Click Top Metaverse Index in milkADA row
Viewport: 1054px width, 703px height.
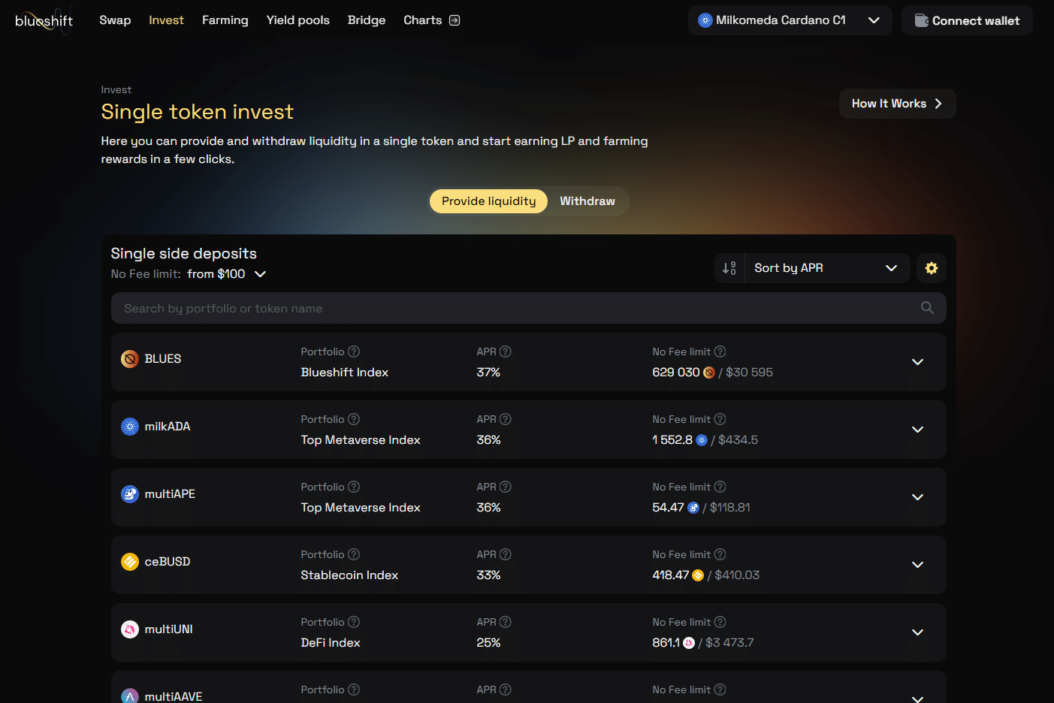tap(361, 440)
